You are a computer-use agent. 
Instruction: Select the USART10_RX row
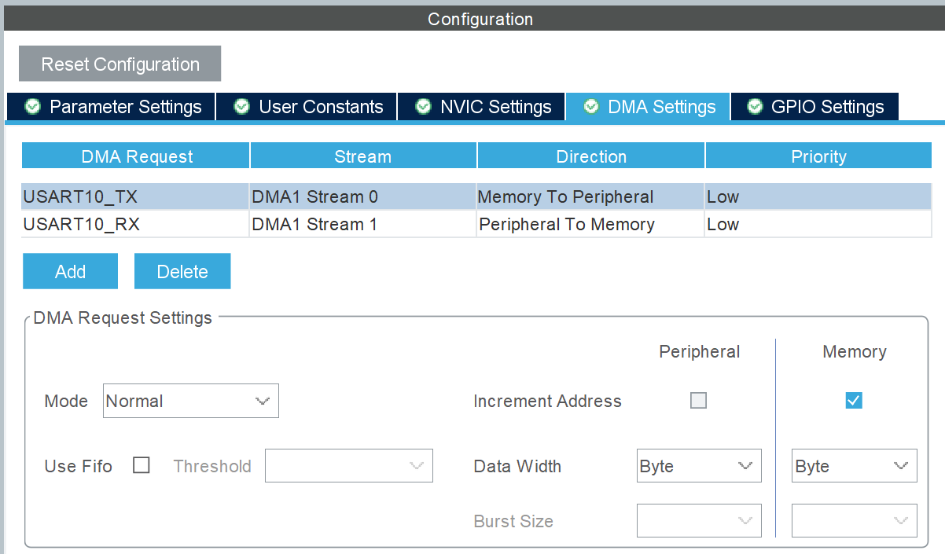[x=476, y=224]
